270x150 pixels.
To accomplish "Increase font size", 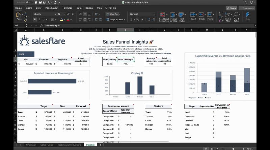I will click(69, 14).
